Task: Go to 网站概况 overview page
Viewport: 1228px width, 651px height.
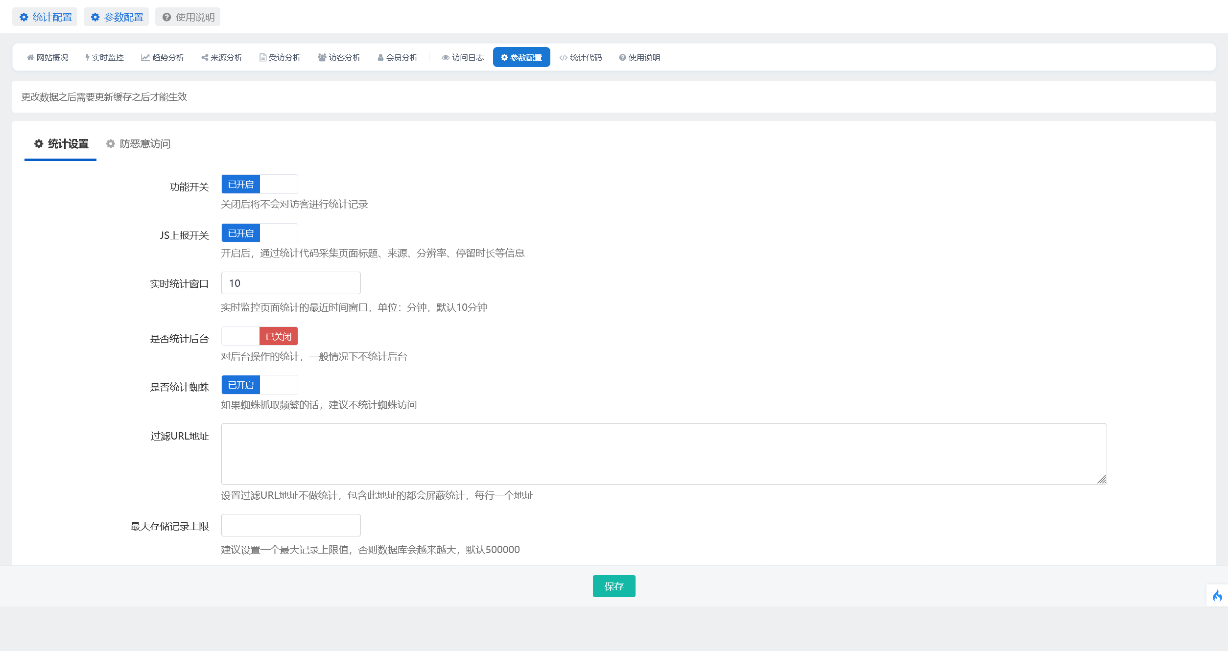Action: [47, 57]
